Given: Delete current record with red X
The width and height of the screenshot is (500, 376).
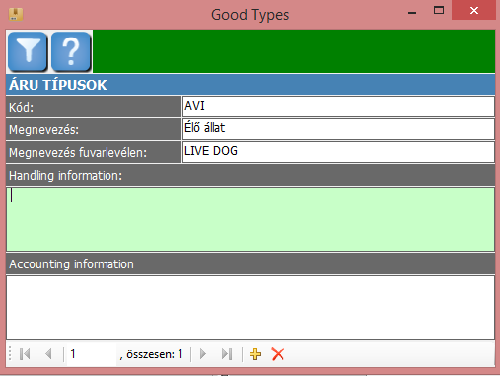Looking at the screenshot, I should pos(278,354).
